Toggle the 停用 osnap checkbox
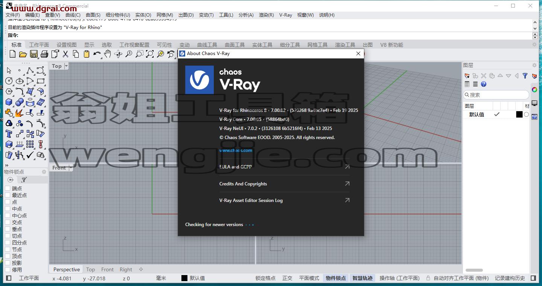Viewport: 542px width, 286px height. click(x=8, y=269)
